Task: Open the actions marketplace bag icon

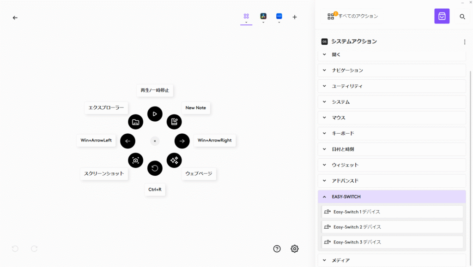Action: point(442,16)
